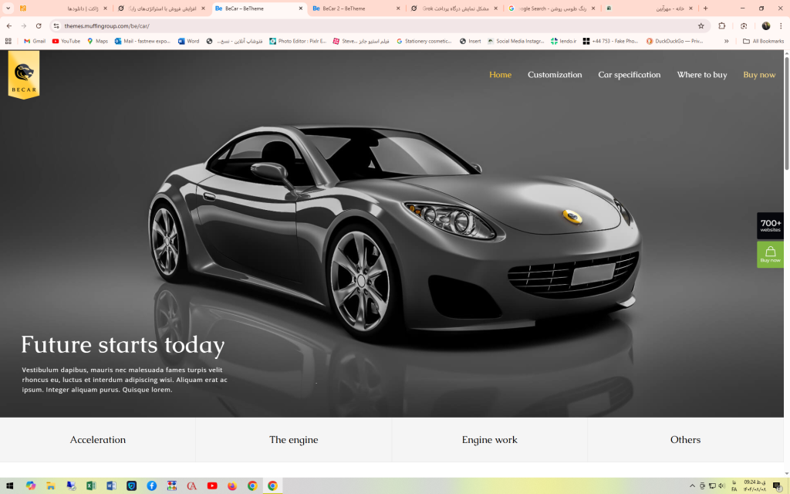Viewport: 790px width, 494px height.
Task: Click the BeCar logo badge
Action: (x=24, y=75)
